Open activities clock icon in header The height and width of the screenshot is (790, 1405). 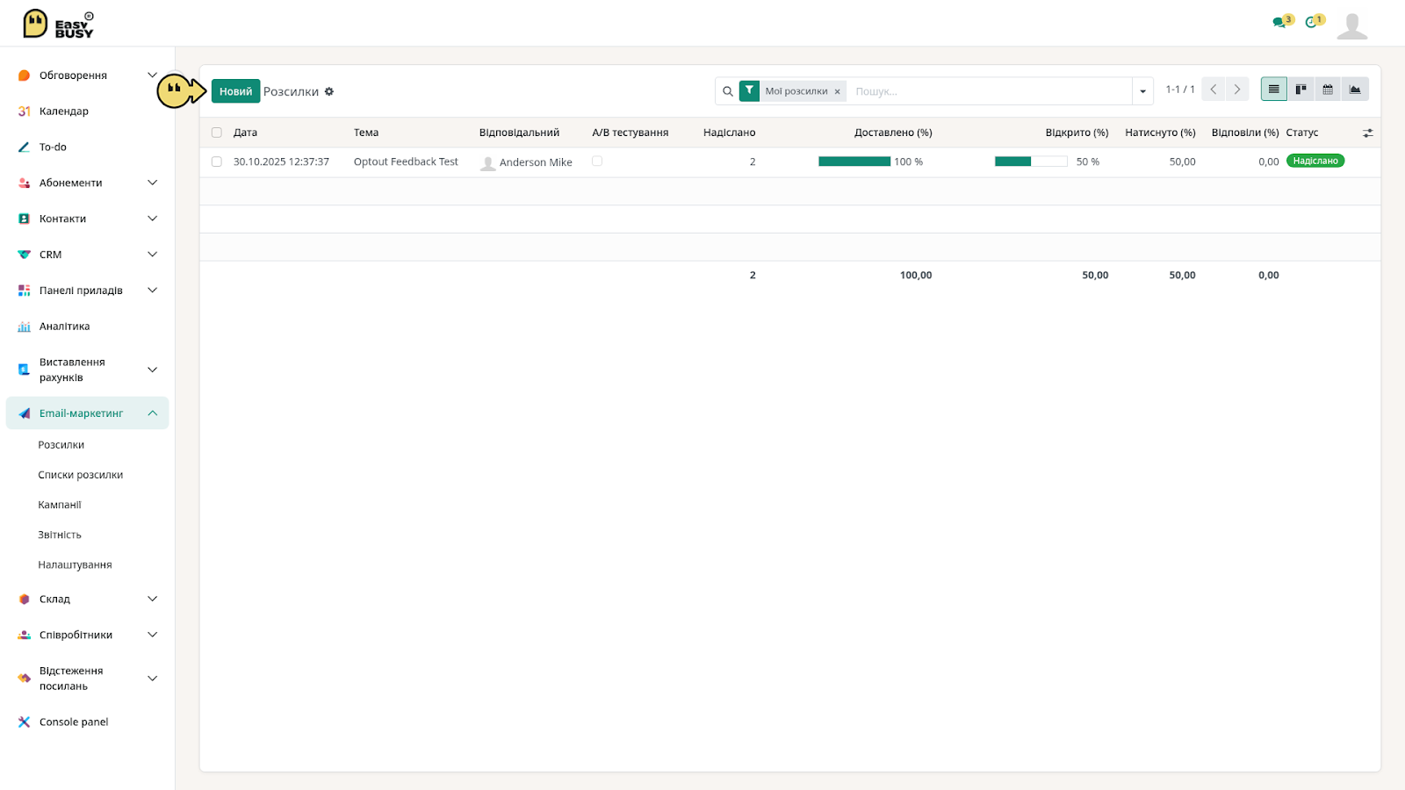pos(1313,22)
